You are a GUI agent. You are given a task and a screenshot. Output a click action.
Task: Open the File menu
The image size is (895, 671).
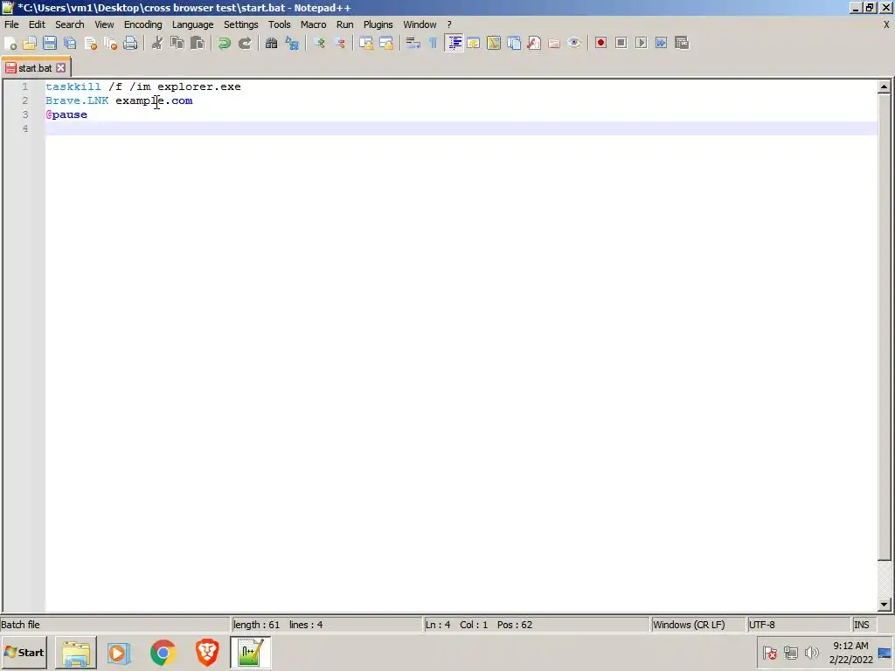pos(11,24)
